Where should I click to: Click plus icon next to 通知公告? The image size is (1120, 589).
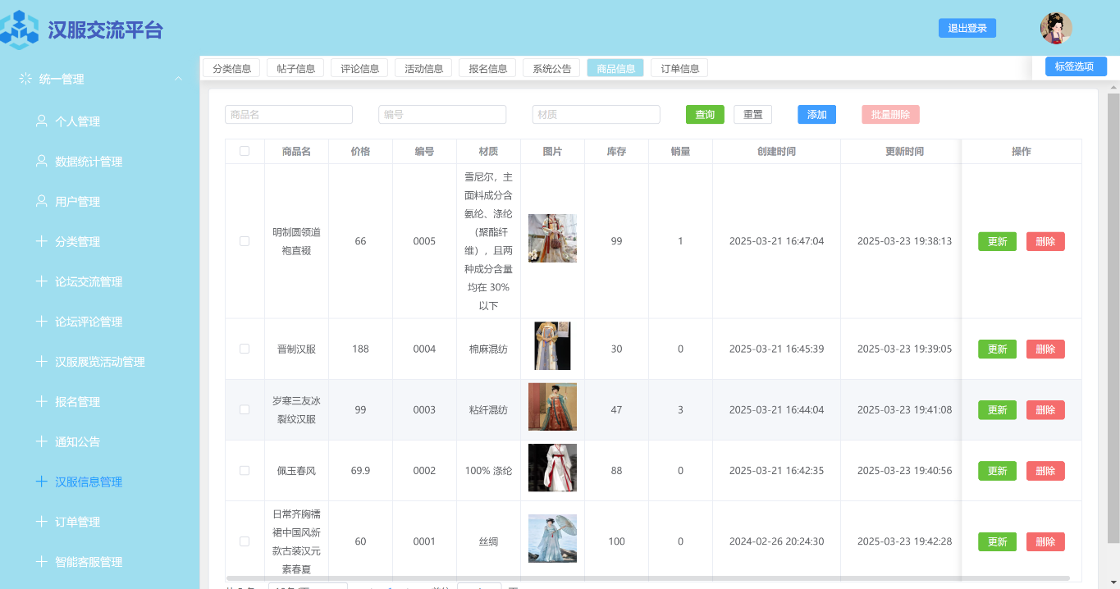pyautogui.click(x=42, y=441)
